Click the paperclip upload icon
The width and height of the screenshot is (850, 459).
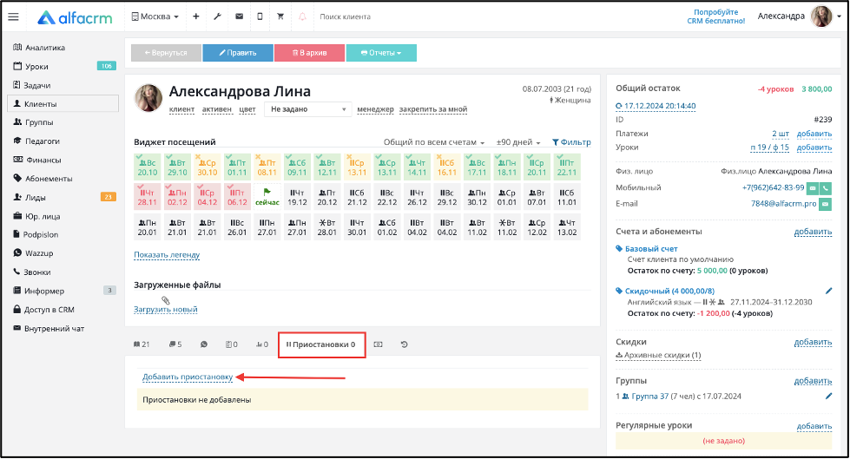point(166,300)
